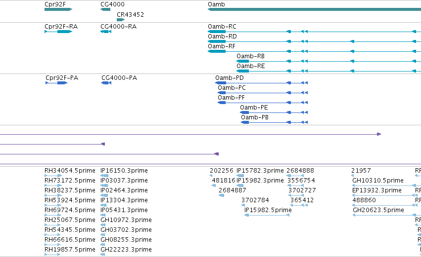Viewport: 421px width, 257px height.
Task: Select the GH20623.5prime EST label
Action: (378, 210)
